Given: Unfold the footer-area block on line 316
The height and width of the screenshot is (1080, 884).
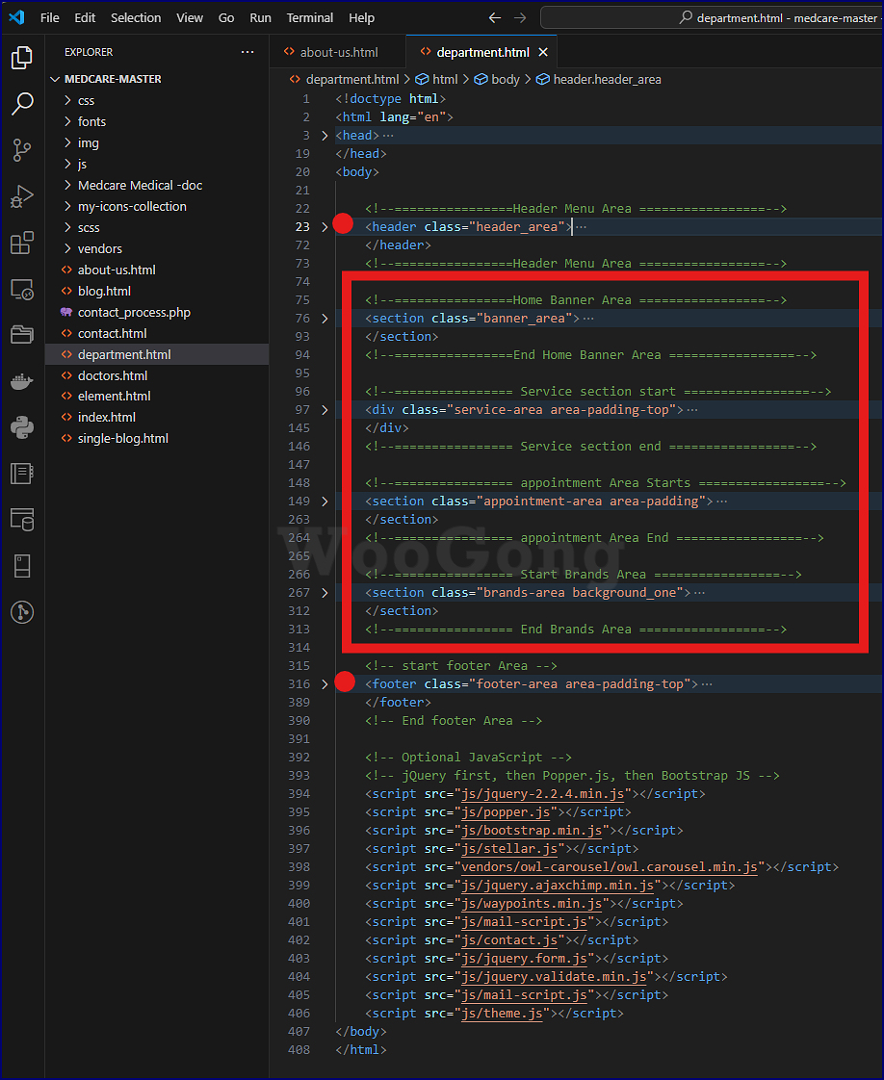Looking at the screenshot, I should click(x=325, y=684).
